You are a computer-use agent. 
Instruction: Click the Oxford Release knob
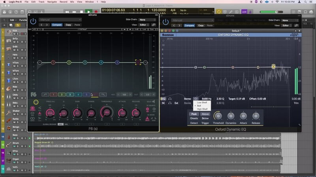(256, 116)
